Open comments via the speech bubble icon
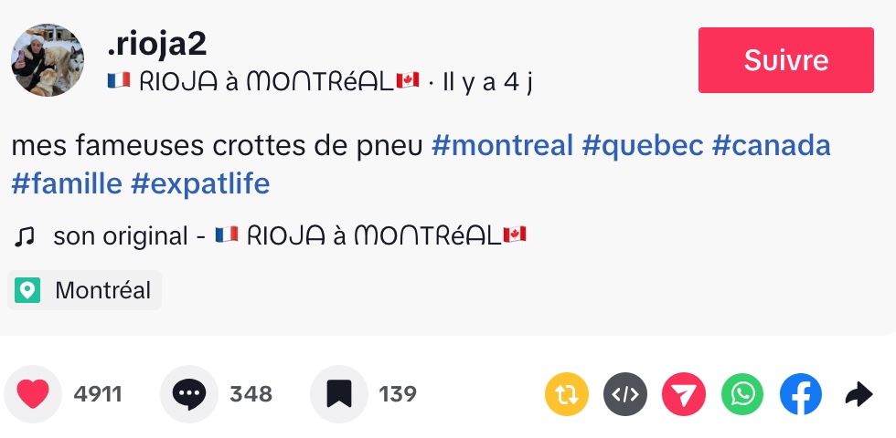Screen dimensions: 896x438 (189, 394)
